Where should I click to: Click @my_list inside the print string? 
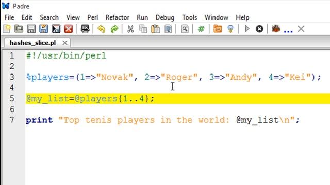tap(257, 120)
